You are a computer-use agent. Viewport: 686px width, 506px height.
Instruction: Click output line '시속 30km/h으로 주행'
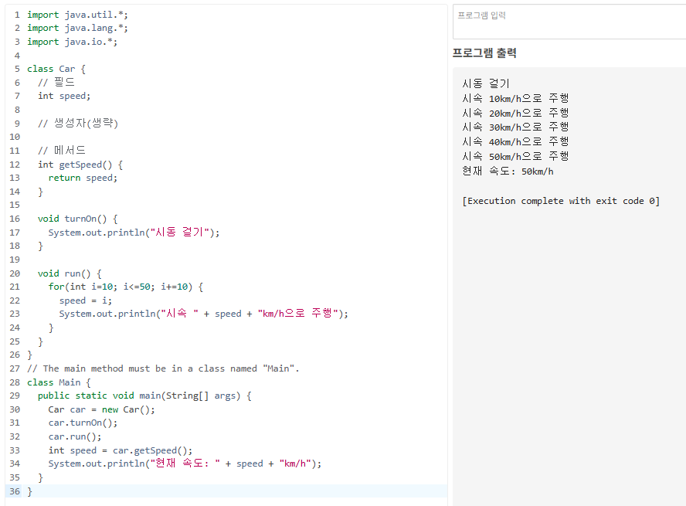click(515, 127)
